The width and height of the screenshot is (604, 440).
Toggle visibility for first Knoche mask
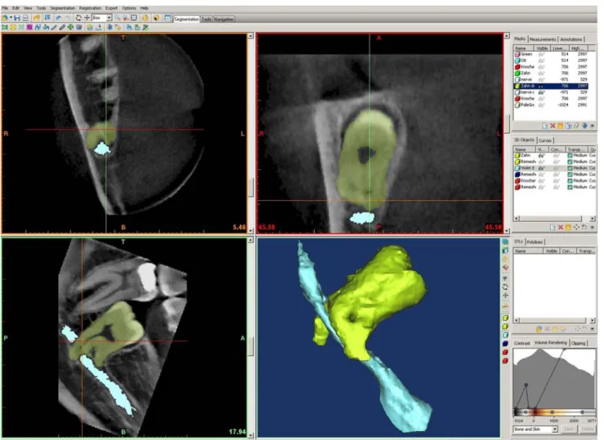[542, 67]
